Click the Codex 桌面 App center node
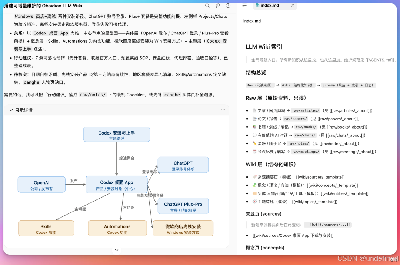The width and height of the screenshot is (400, 265). [117, 185]
